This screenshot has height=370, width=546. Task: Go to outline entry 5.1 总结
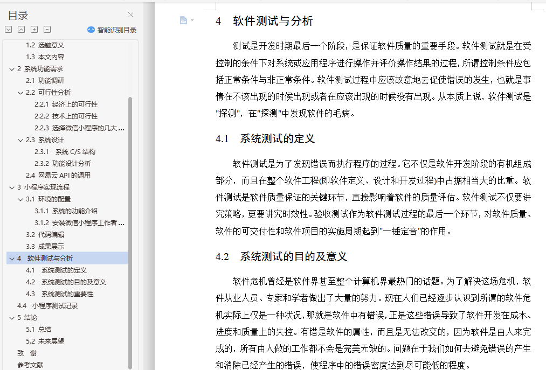point(38,329)
